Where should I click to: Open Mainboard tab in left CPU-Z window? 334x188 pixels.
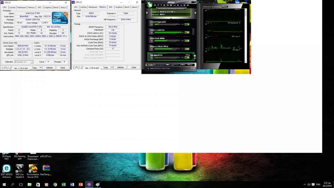(x=22, y=8)
